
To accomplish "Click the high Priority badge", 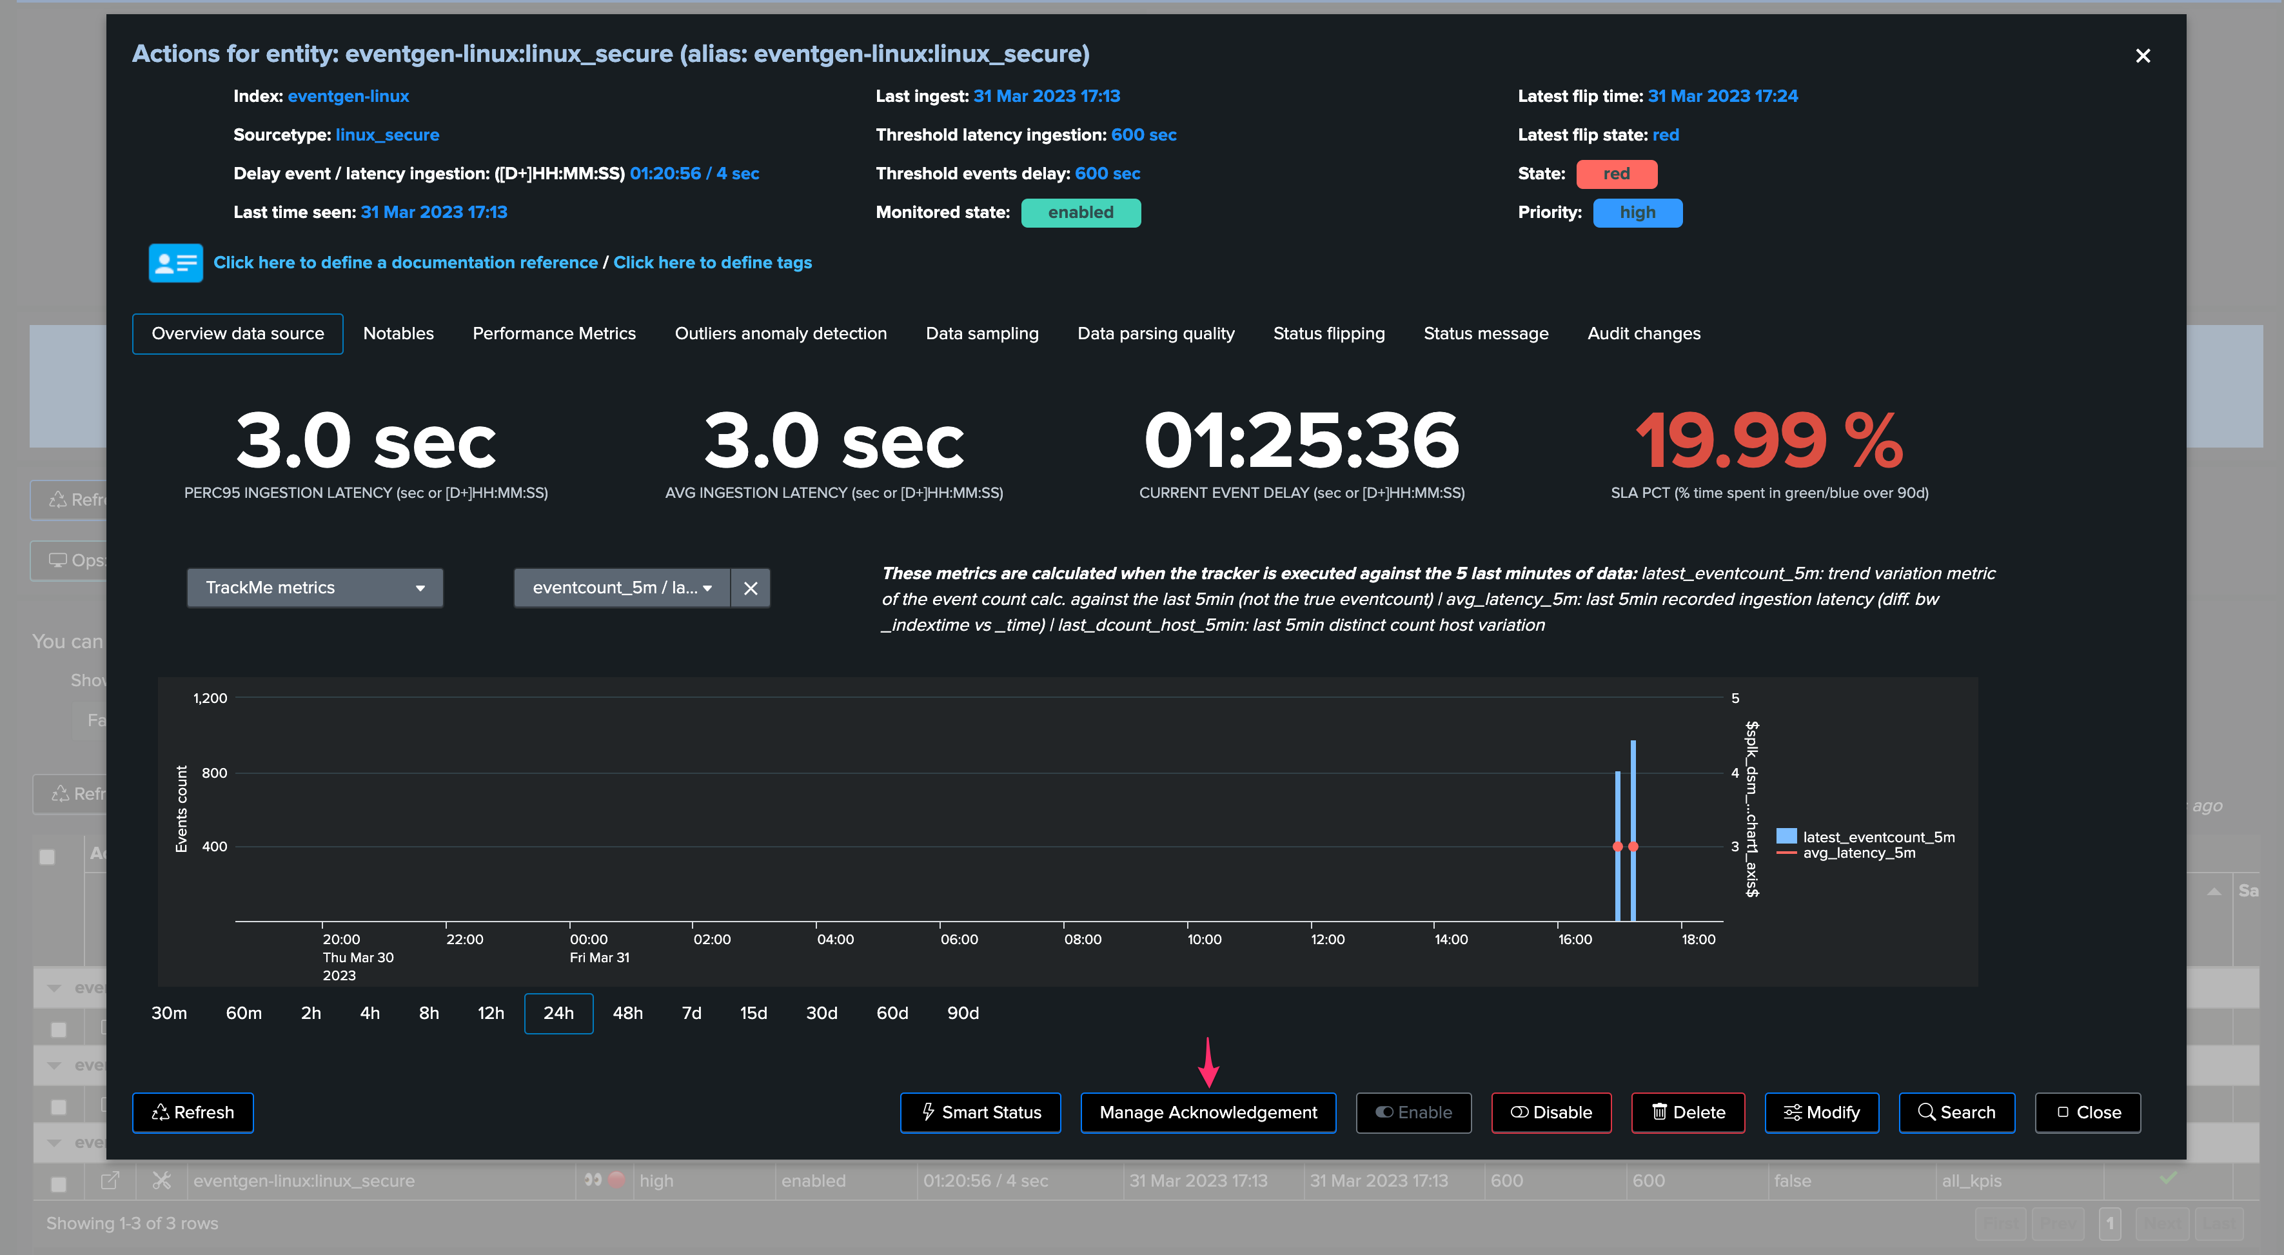I will [1637, 213].
